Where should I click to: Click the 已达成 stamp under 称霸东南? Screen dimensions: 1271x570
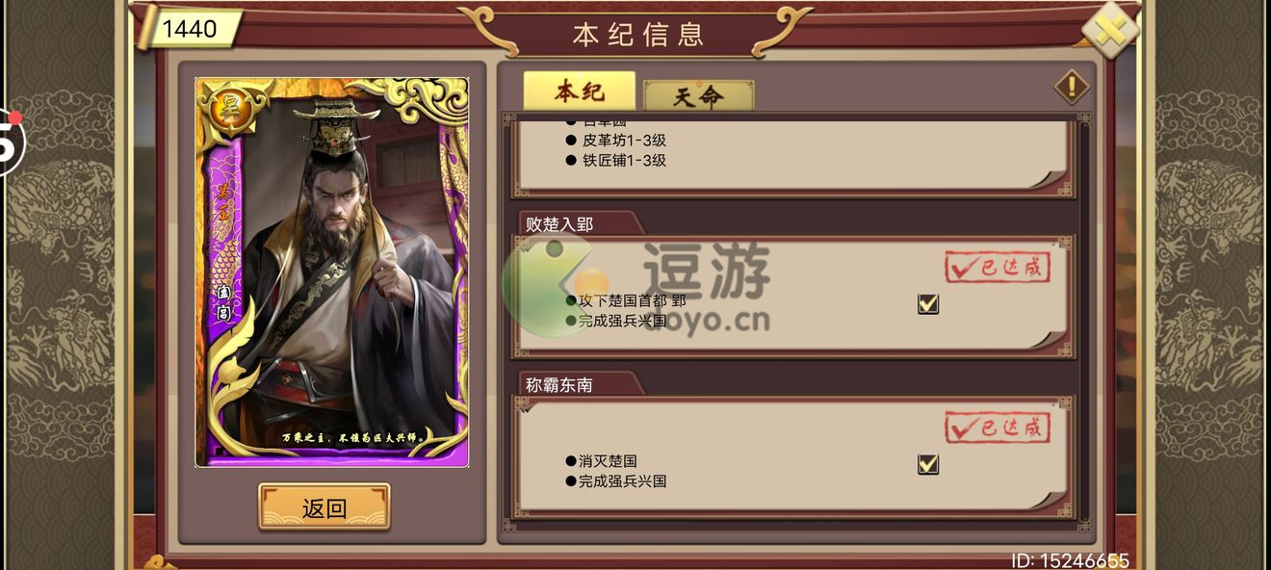click(998, 427)
